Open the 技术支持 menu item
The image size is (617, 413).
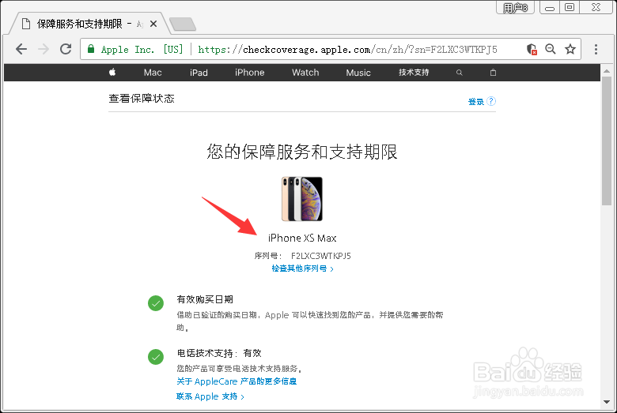[x=414, y=73]
